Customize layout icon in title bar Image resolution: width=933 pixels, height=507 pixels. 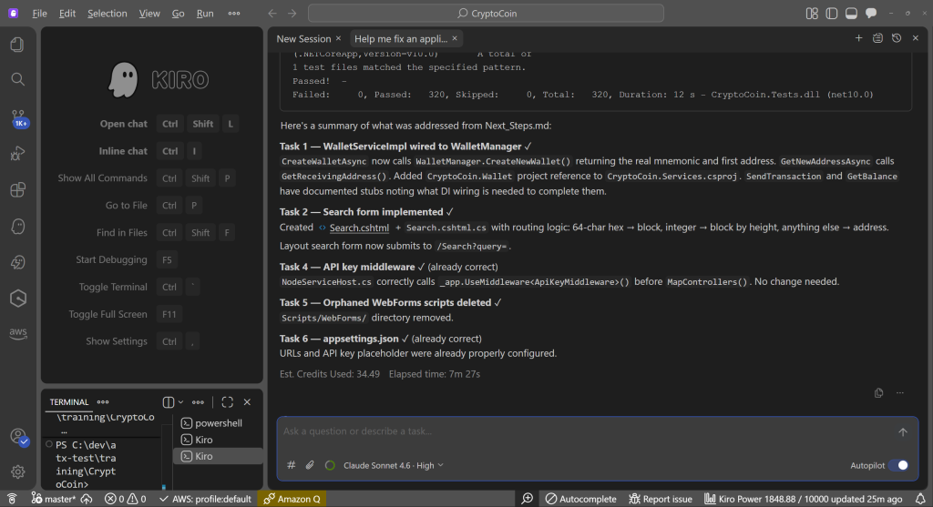[812, 13]
